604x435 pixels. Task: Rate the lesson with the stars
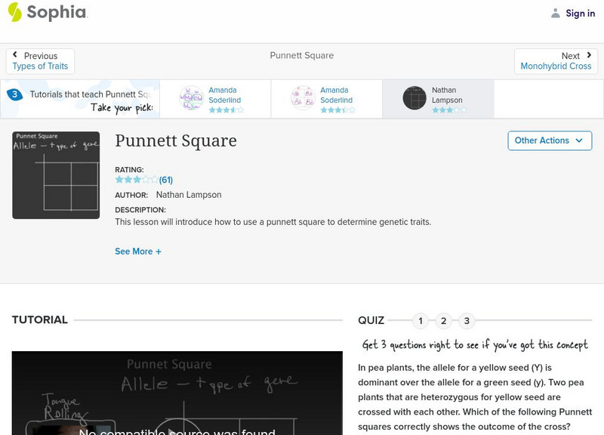tap(135, 180)
